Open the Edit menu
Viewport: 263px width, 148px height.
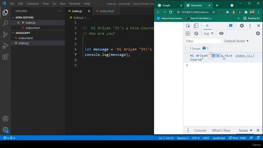coord(20,4)
